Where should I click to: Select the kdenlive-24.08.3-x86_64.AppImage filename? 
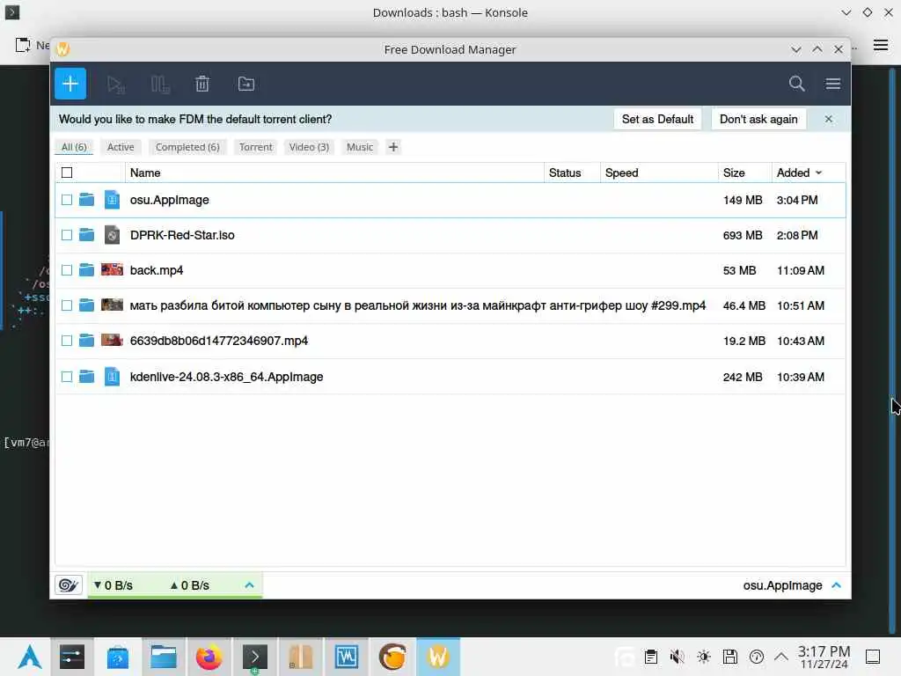pyautogui.click(x=226, y=377)
